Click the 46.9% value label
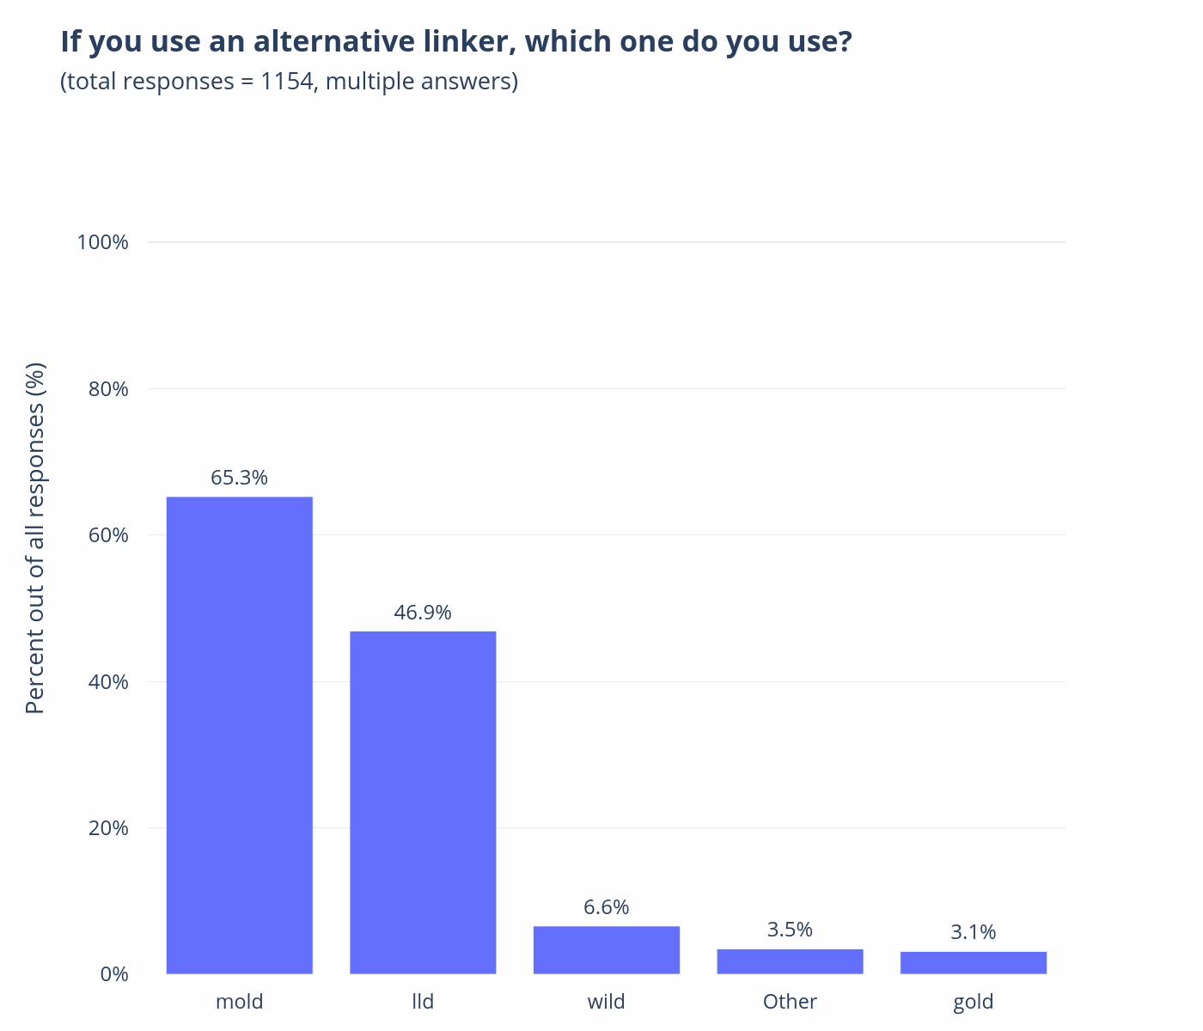The height and width of the screenshot is (1031, 1203). [x=423, y=613]
